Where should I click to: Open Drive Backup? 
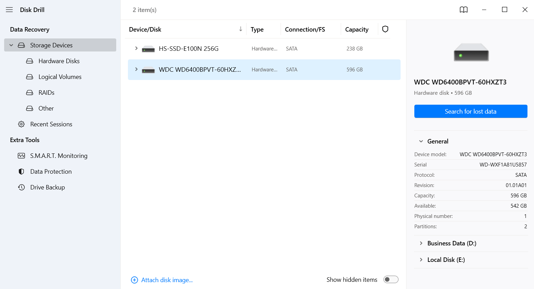pyautogui.click(x=47, y=187)
